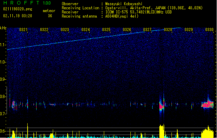
Task: Click the wide pink echo burst under 0330
Action: [207, 104]
